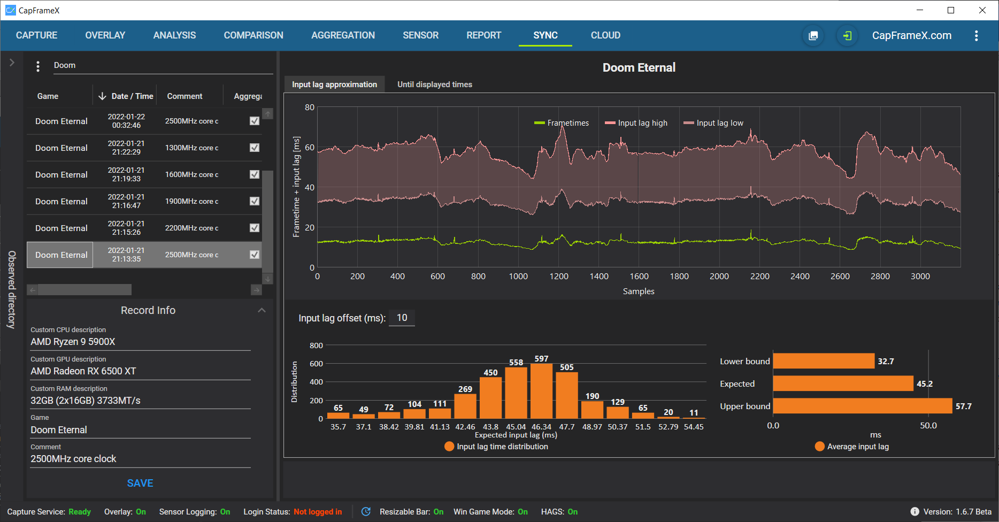This screenshot has width=999, height=522.
Task: Click the refresh icon in status bar
Action: pyautogui.click(x=366, y=512)
